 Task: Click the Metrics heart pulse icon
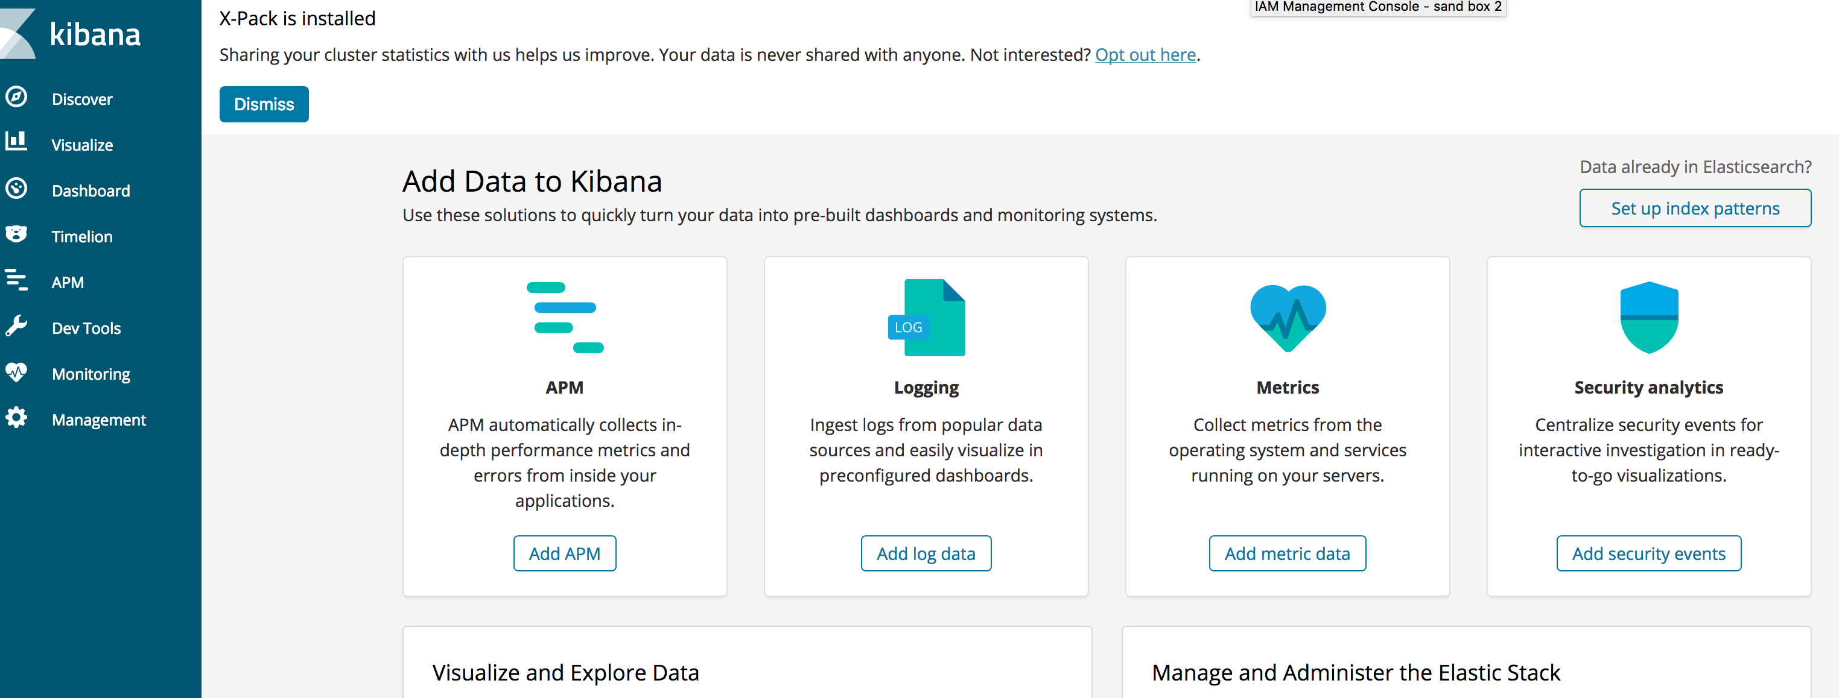pos(1288,318)
